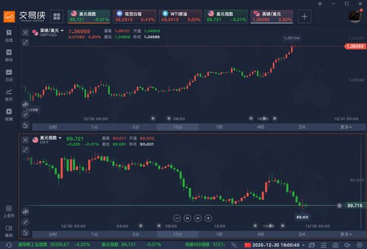Select 4时 timeframe on DXY chart
The height and width of the screenshot is (249, 367).
pos(260,234)
